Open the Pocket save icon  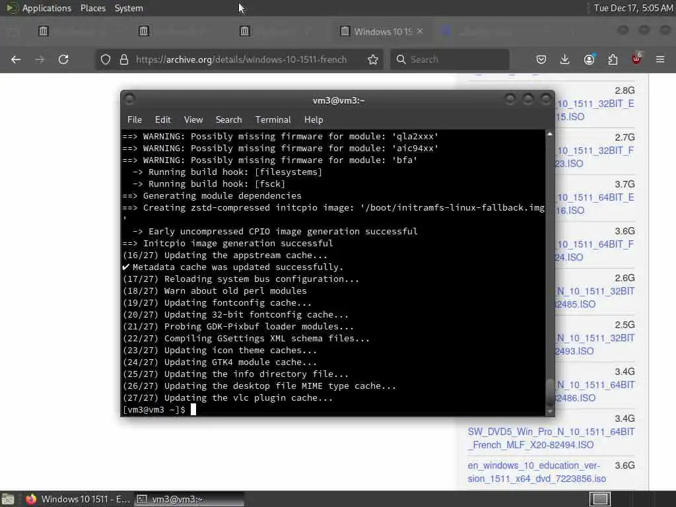click(541, 59)
